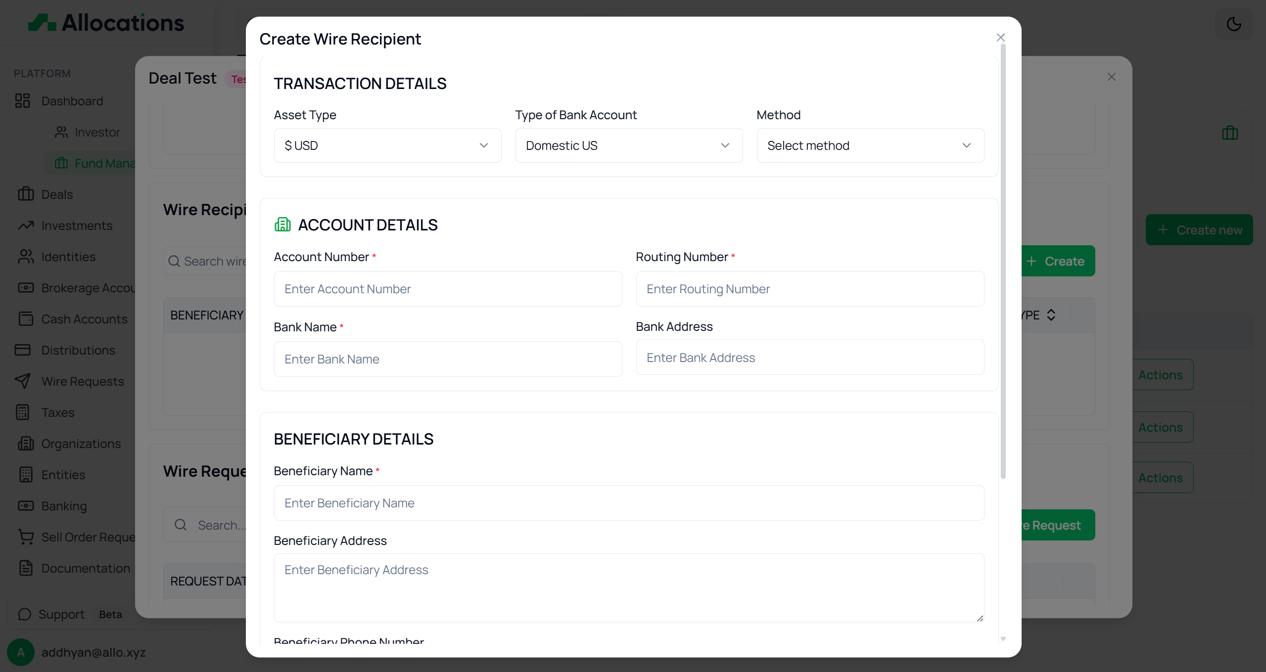Toggle dark mode moon icon
This screenshot has height=672, width=1266.
(1234, 24)
